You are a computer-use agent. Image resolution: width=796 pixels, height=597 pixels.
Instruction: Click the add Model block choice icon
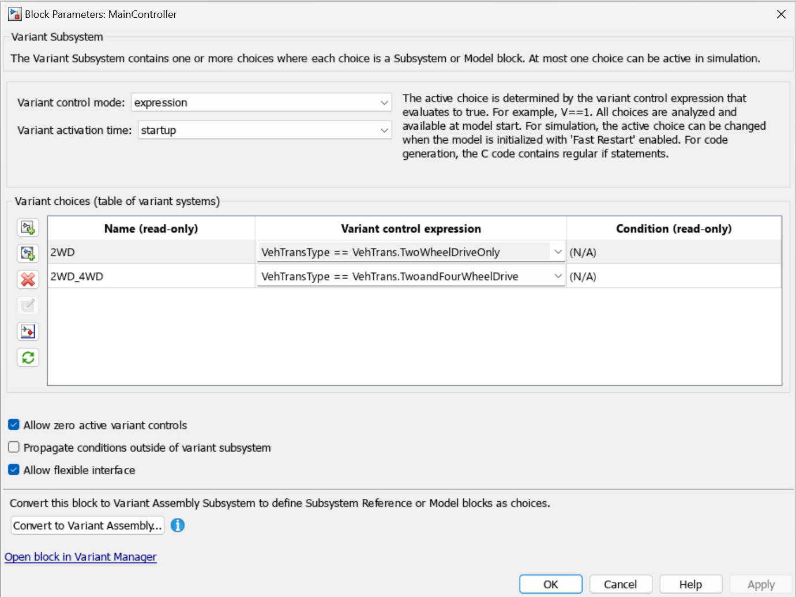click(x=28, y=253)
